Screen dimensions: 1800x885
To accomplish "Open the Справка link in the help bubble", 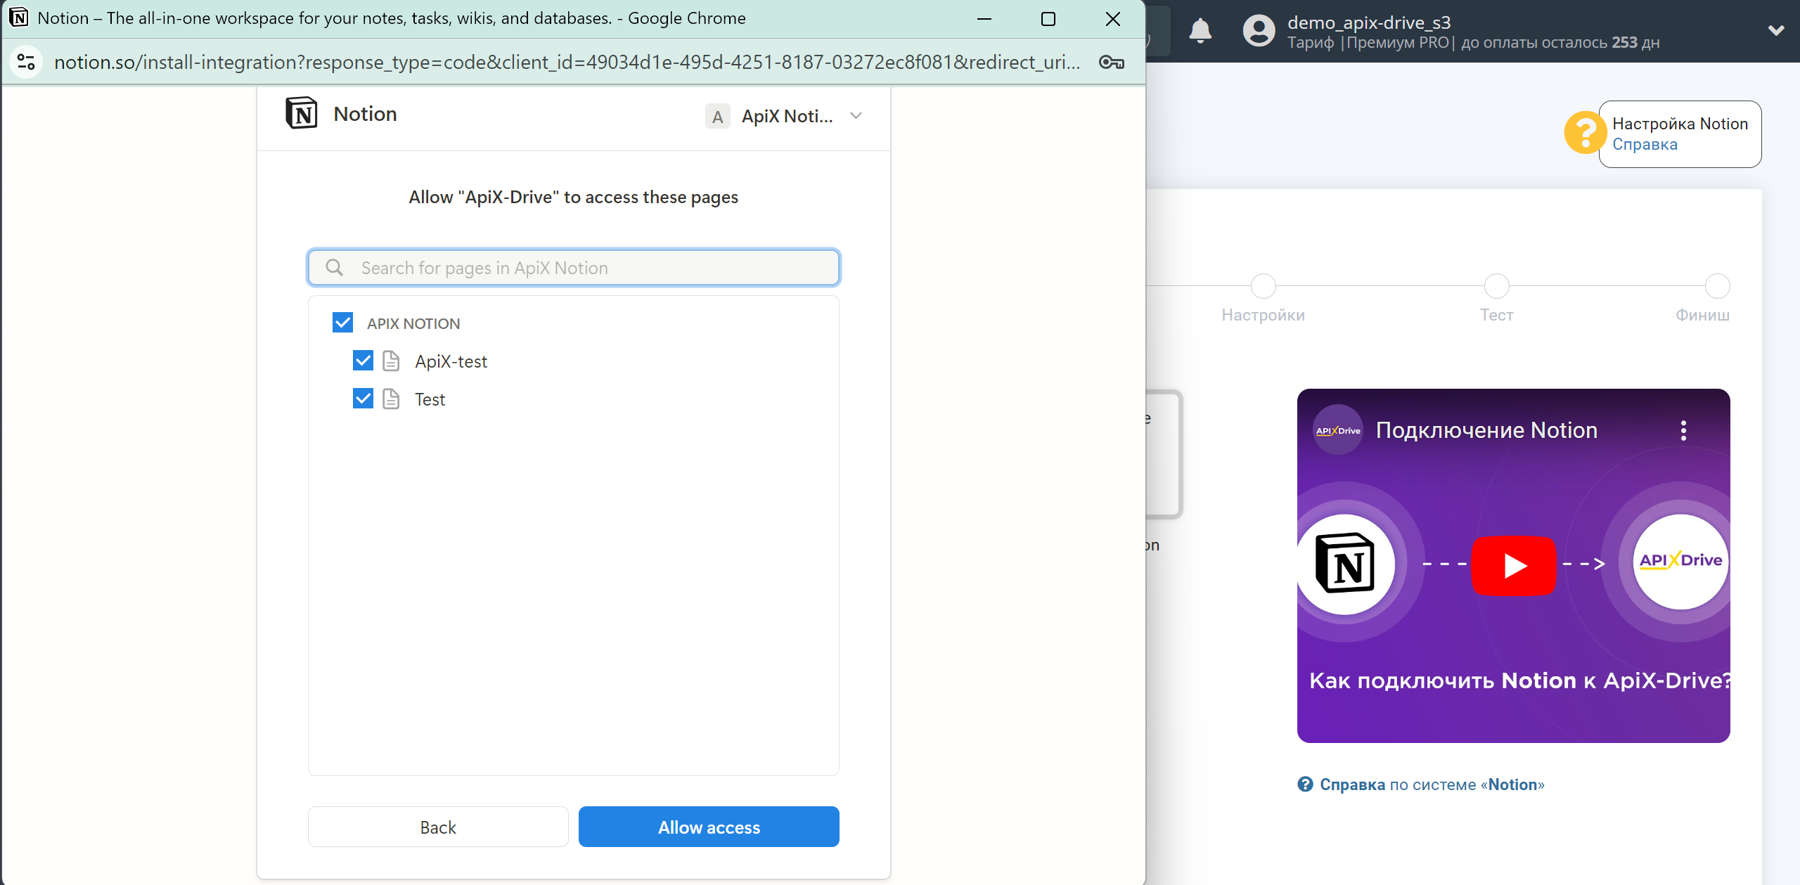I will click(1645, 144).
